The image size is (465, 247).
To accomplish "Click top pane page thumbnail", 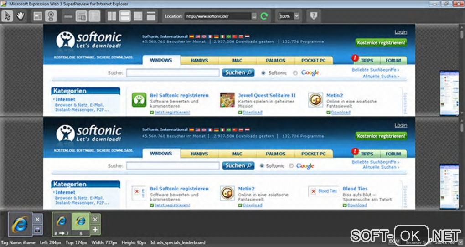I will coord(449,93).
